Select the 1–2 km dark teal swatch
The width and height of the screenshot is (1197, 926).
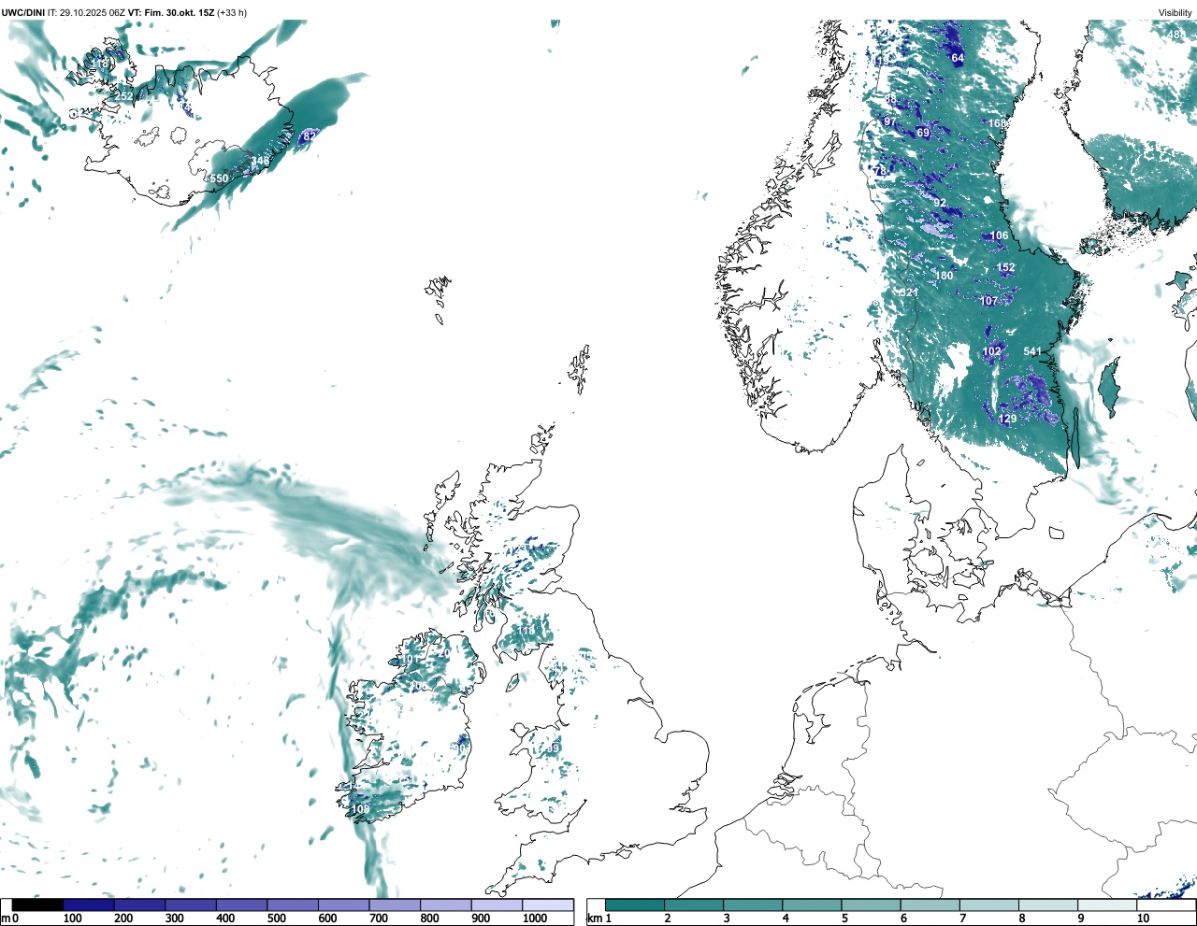[x=635, y=905]
